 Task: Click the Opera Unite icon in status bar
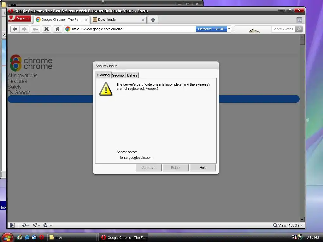(x=35, y=225)
